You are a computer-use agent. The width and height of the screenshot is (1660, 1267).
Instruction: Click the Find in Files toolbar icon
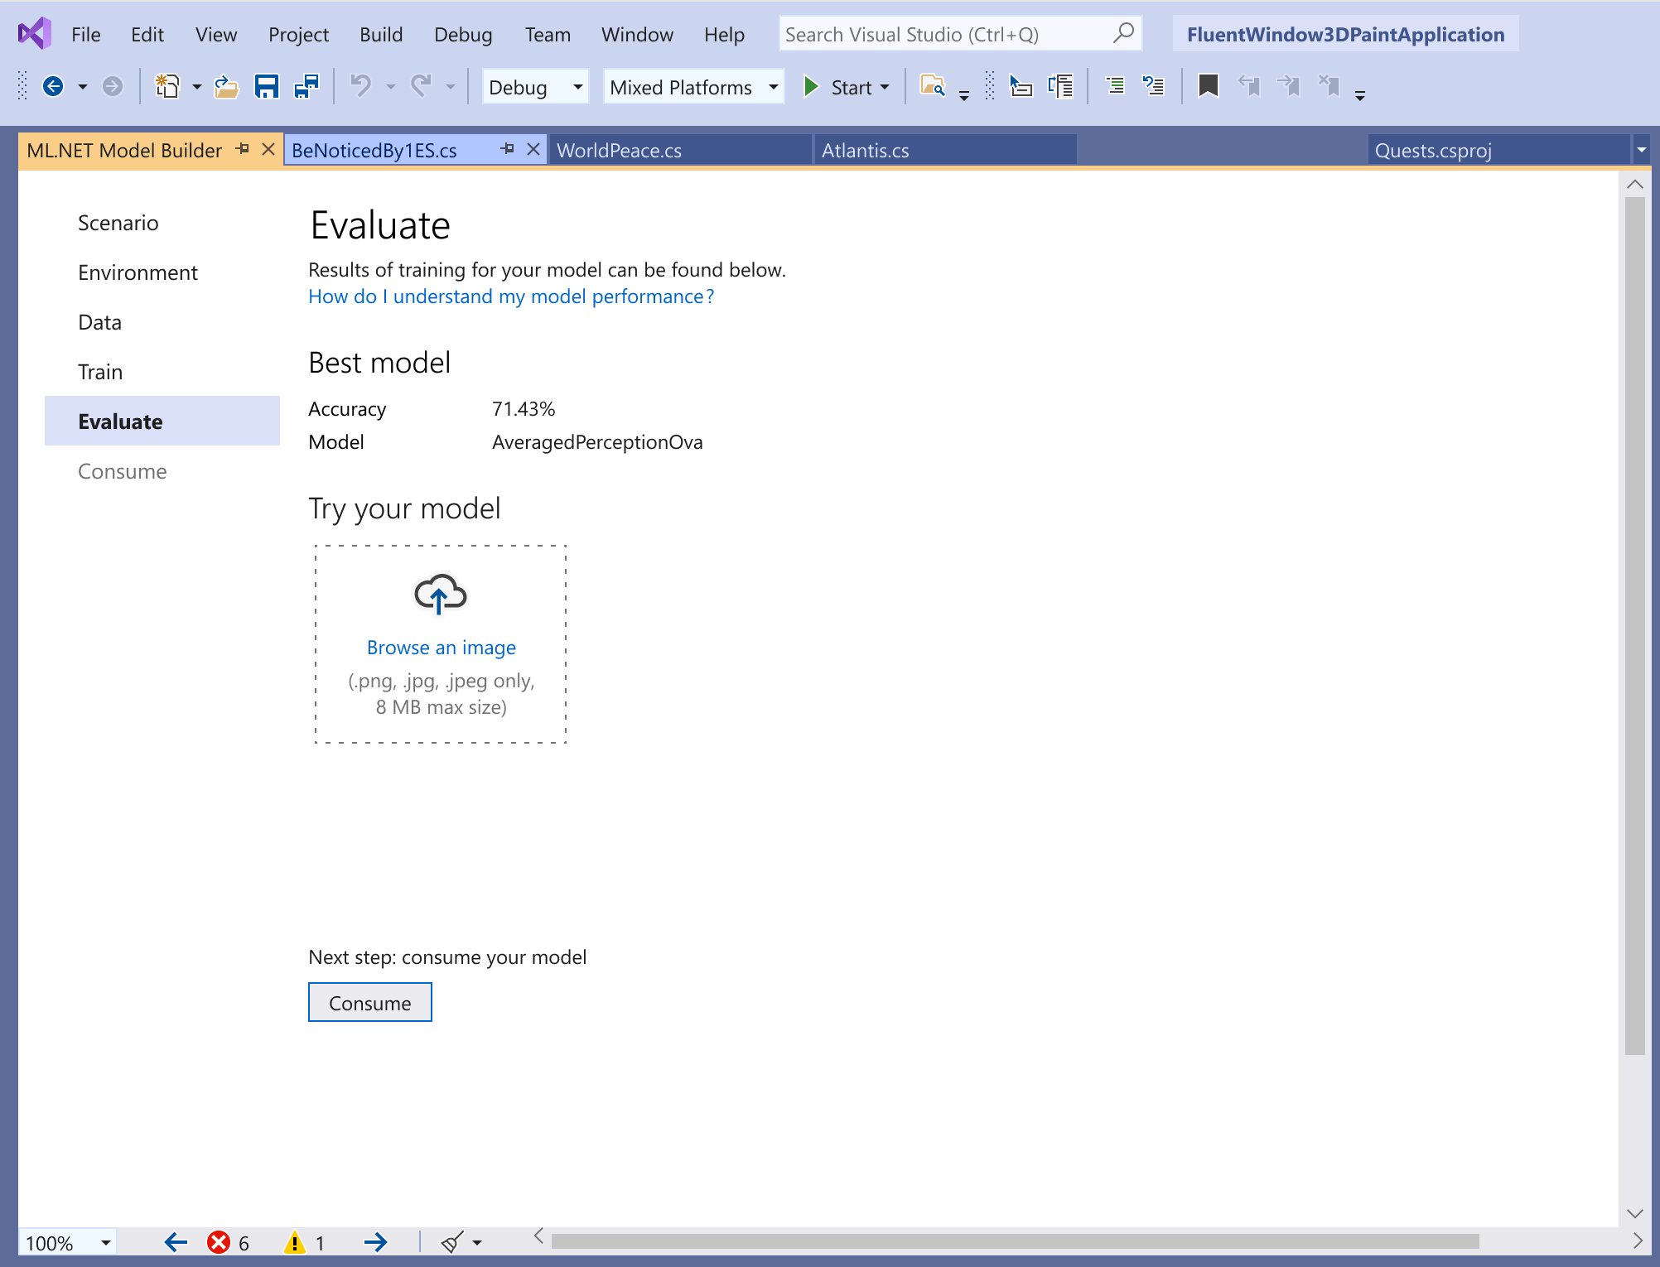(934, 86)
